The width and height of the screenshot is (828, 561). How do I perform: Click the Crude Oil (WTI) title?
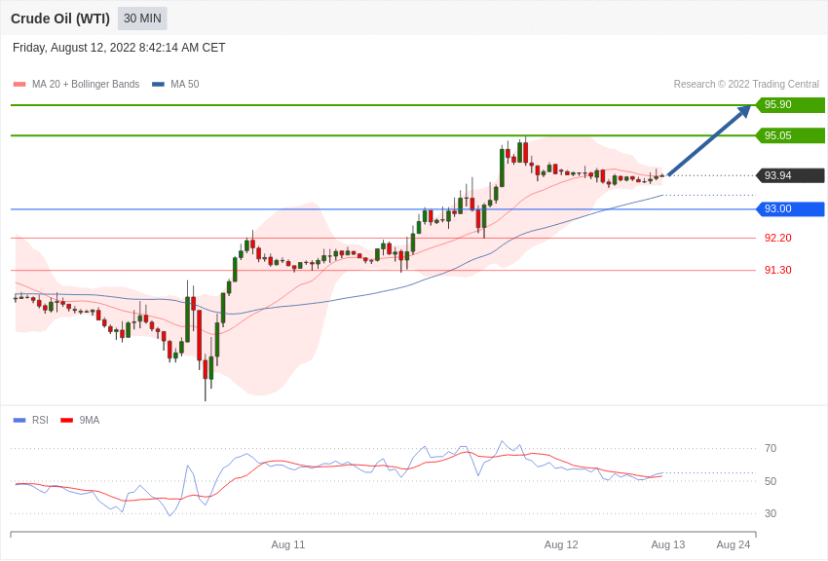60,19
